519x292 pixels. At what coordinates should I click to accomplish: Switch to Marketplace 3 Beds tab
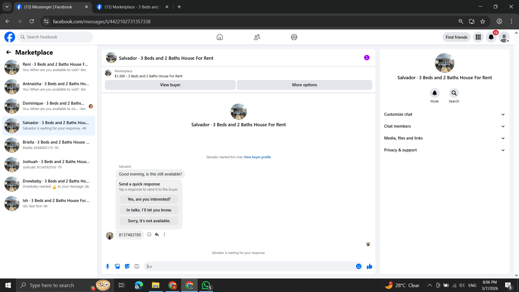[132, 7]
